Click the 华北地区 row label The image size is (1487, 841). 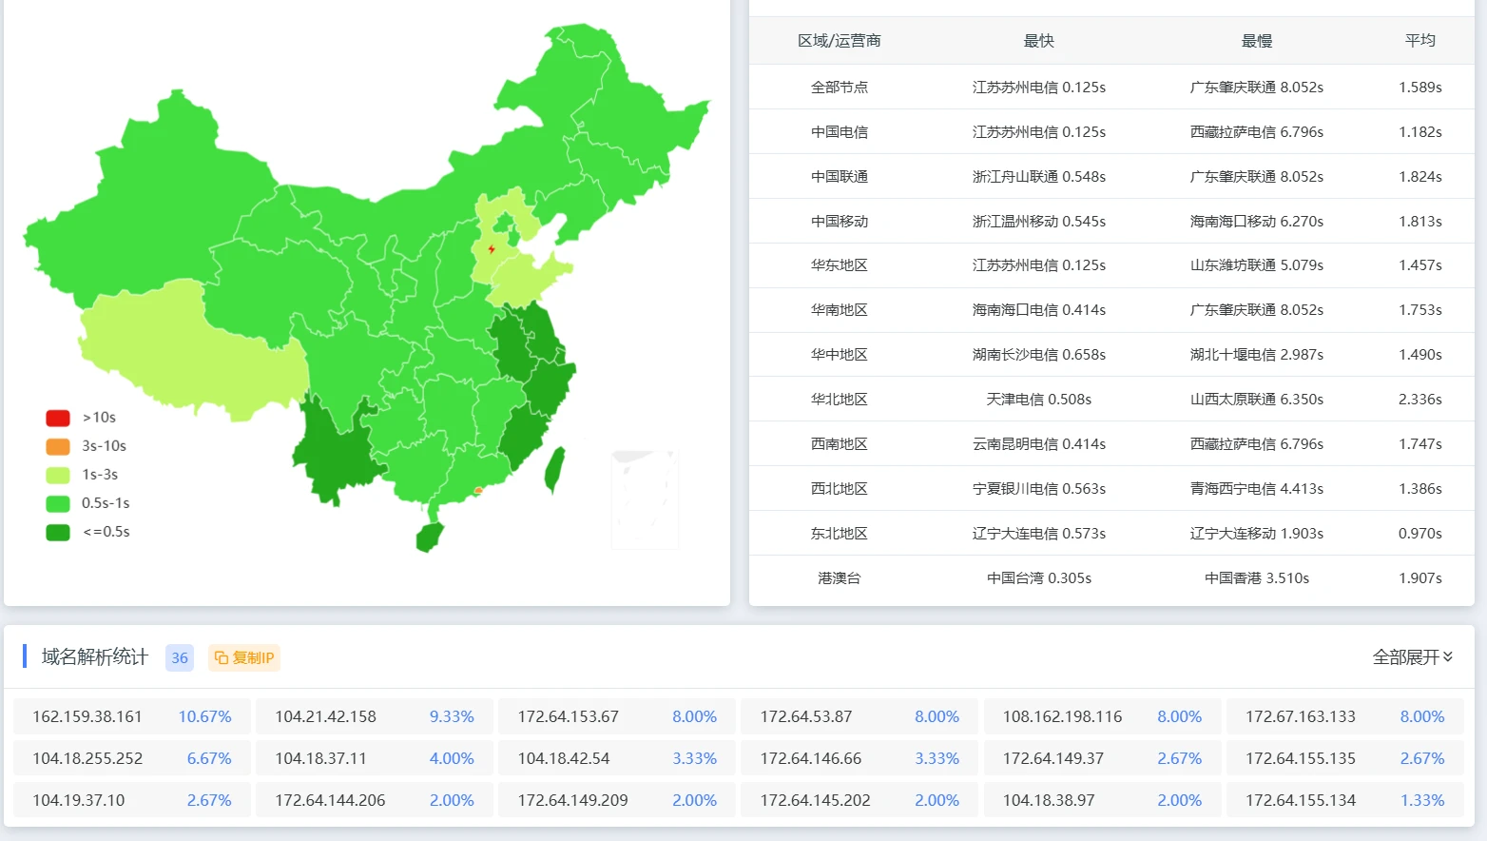(x=840, y=400)
